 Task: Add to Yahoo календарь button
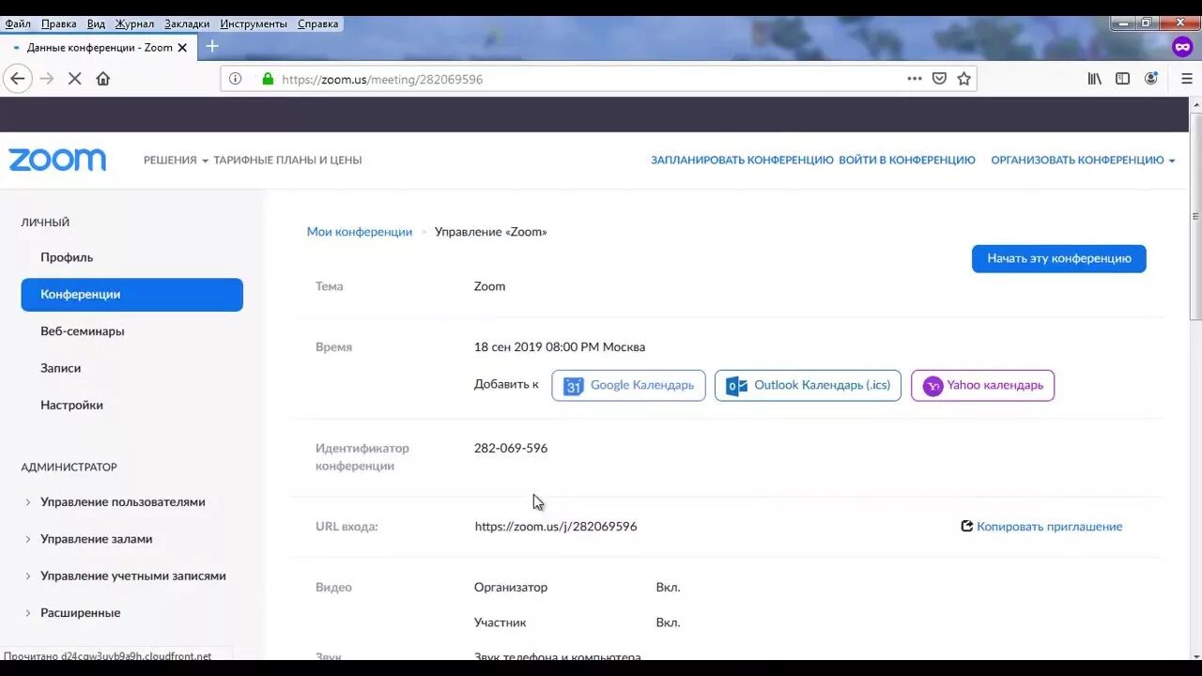pos(982,386)
